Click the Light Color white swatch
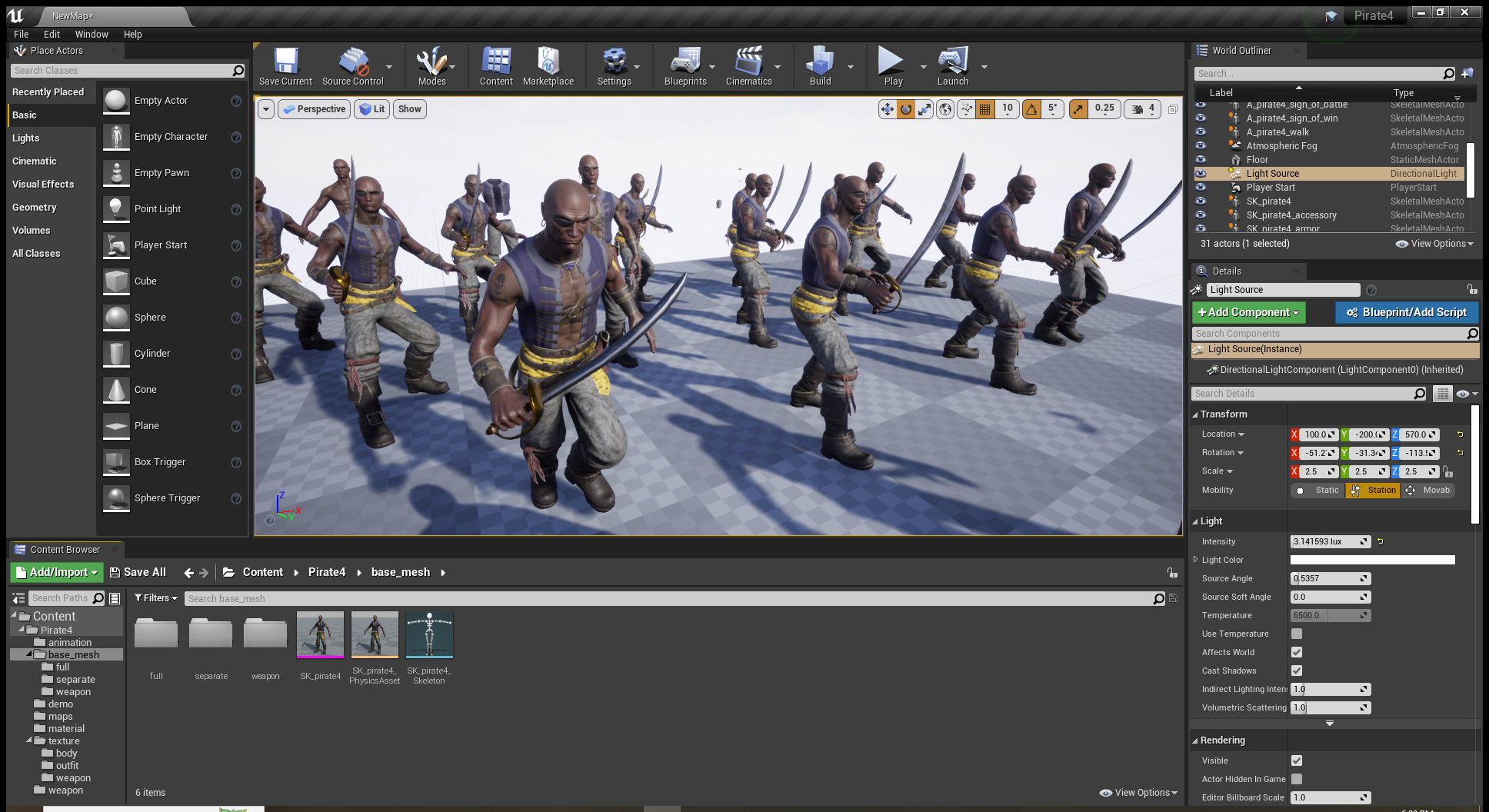This screenshot has height=812, width=1489. 1373,560
